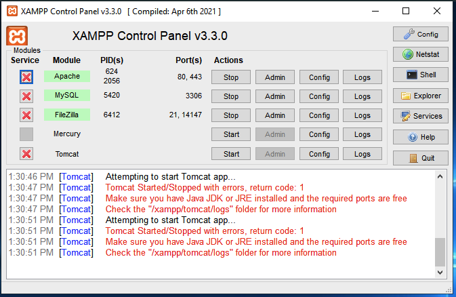The image size is (456, 297).
Task: Toggle the Mercury service checkbox
Action: click(x=26, y=134)
